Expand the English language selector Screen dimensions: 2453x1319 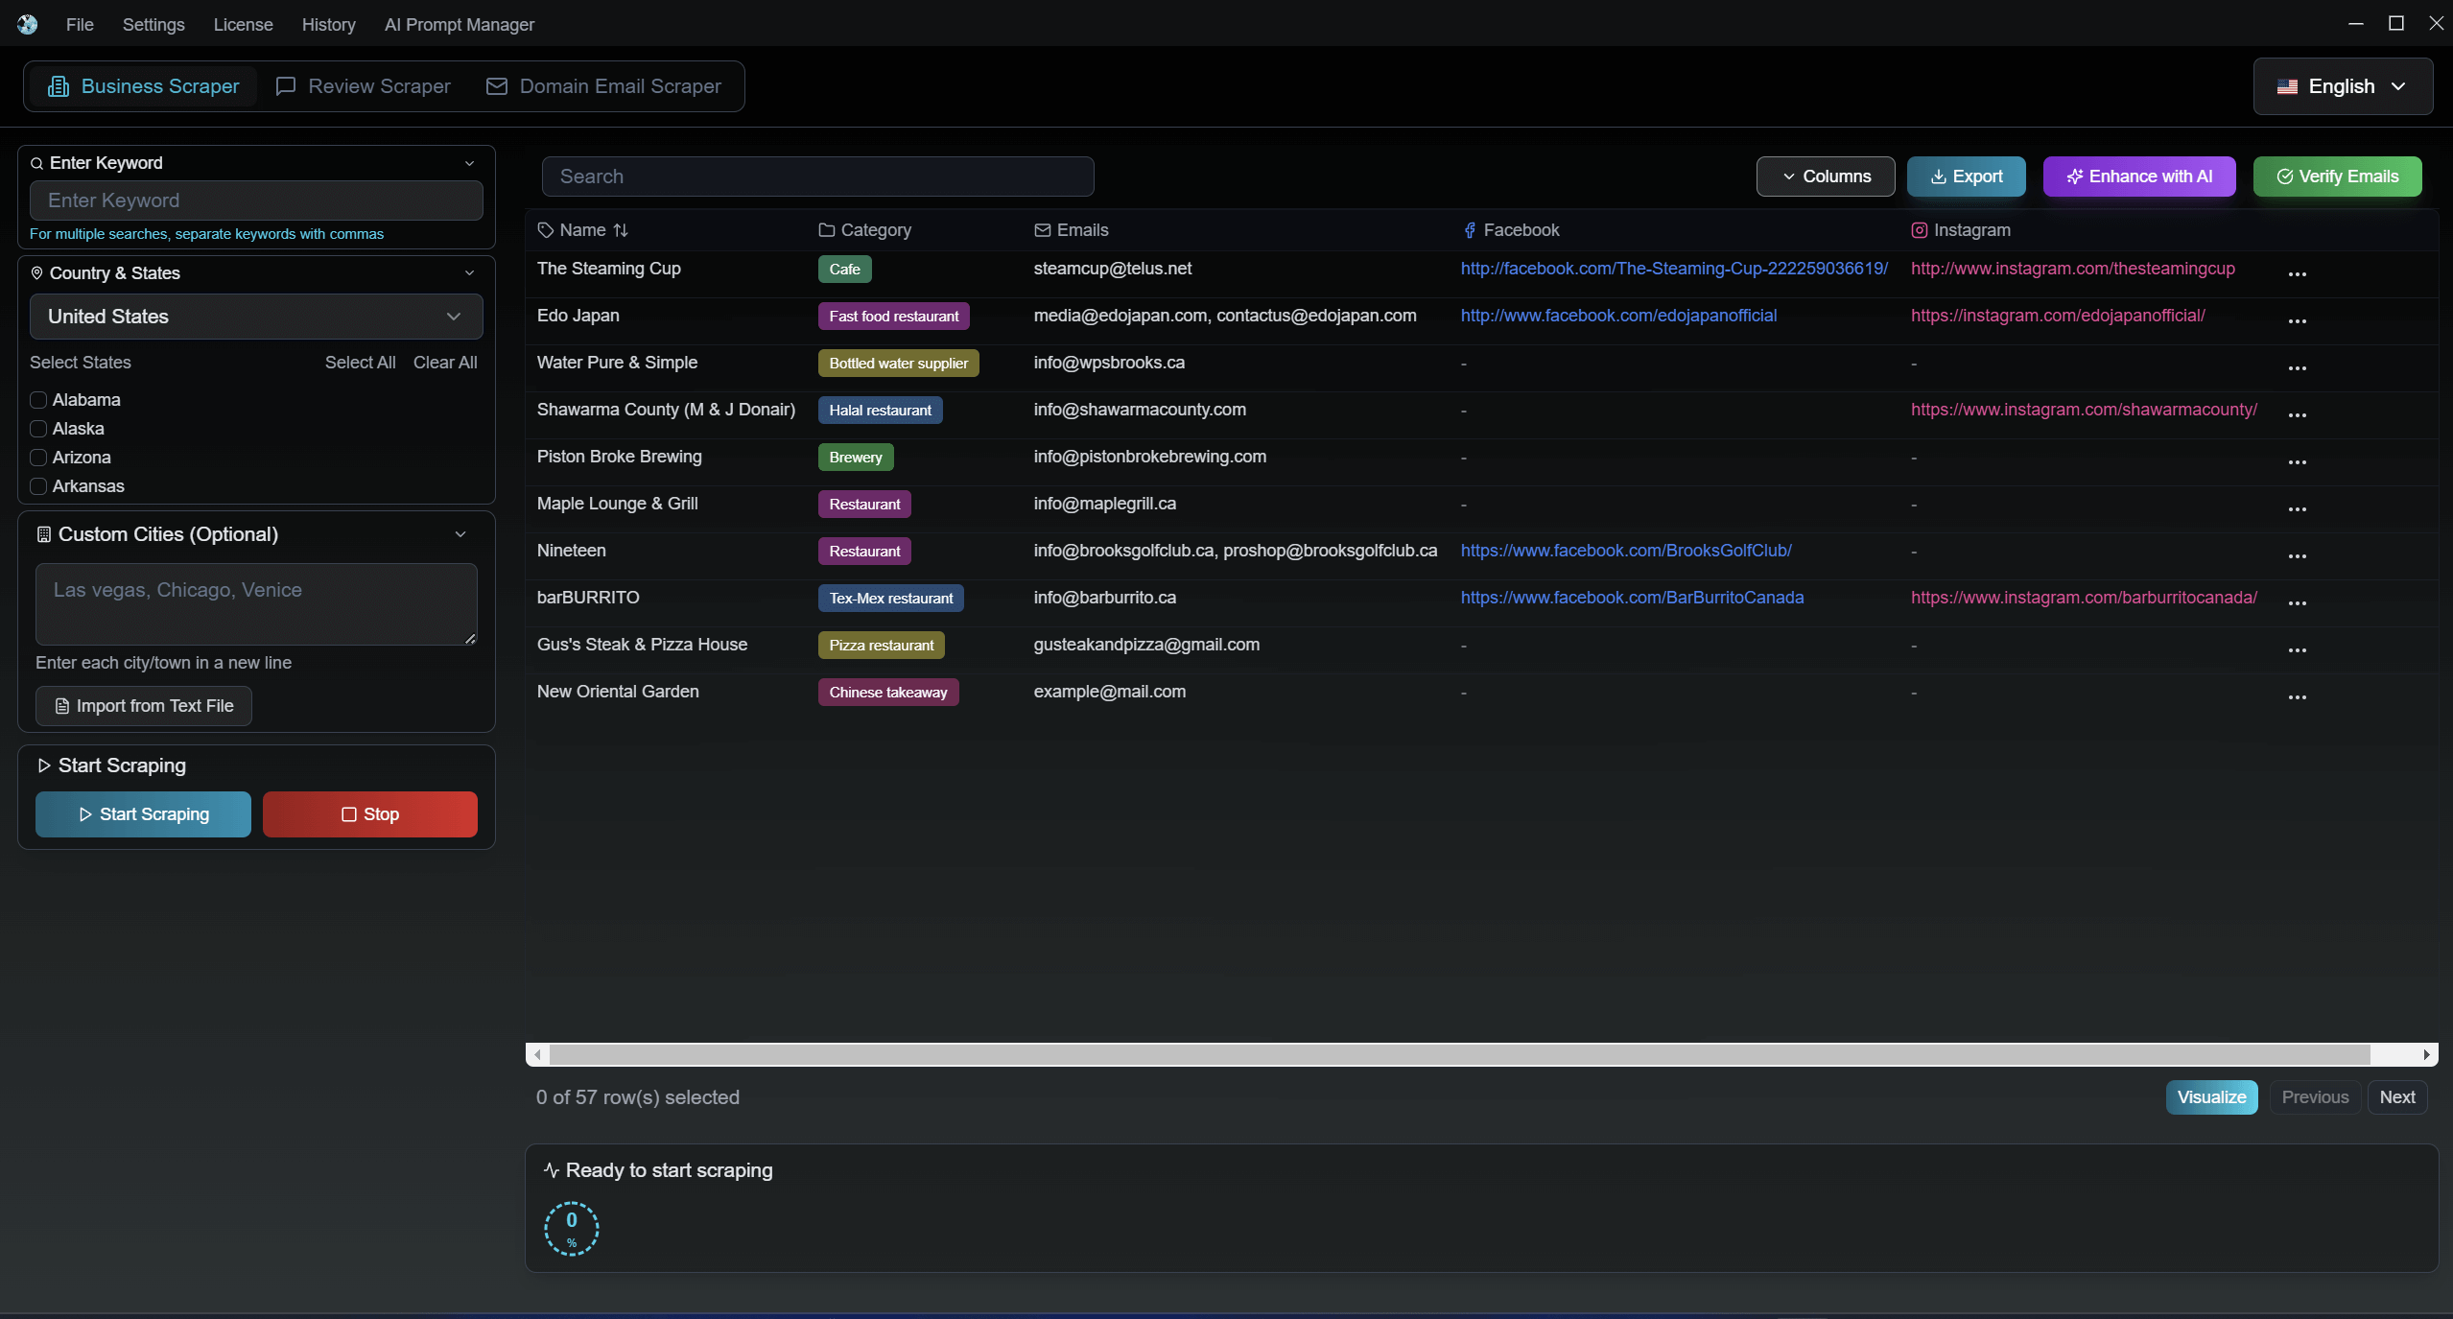click(x=2342, y=86)
